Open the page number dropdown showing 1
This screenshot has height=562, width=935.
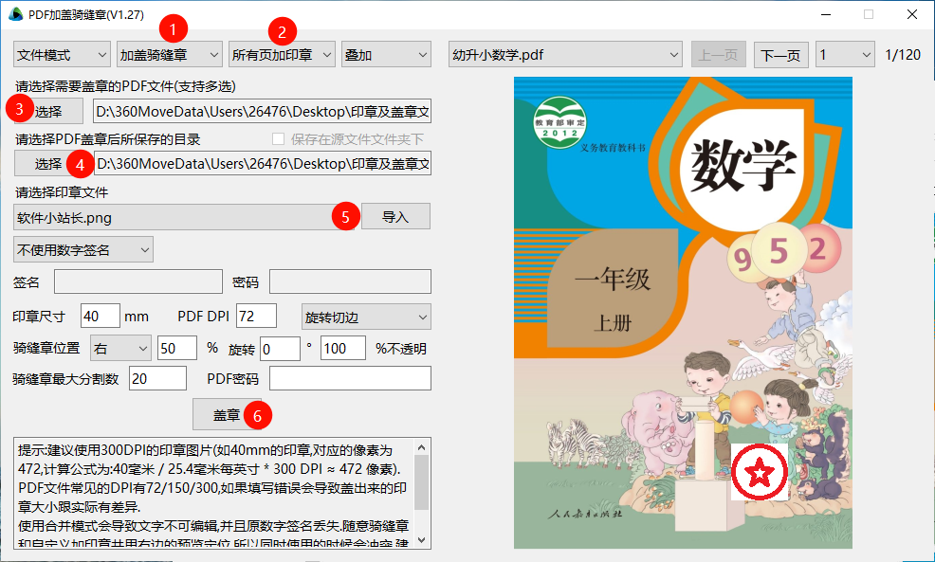845,55
